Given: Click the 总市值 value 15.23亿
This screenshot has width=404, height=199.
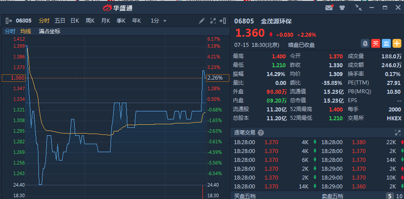Looking at the screenshot, I should 334,100.
